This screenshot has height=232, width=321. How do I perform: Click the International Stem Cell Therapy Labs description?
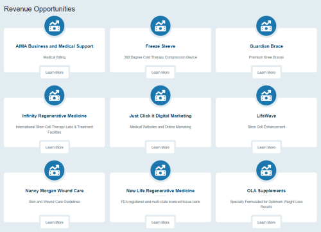pyautogui.click(x=55, y=129)
